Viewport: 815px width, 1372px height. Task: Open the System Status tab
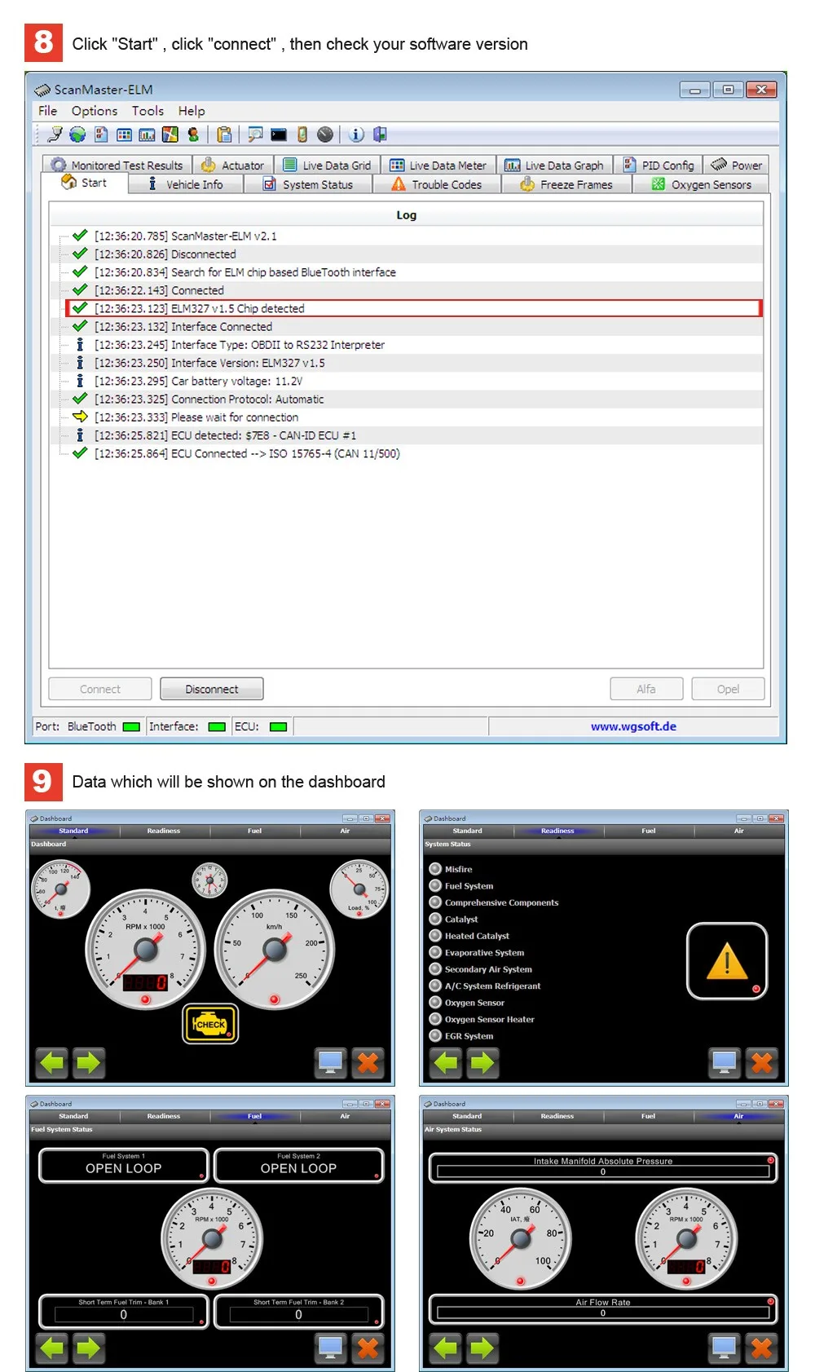pos(308,184)
